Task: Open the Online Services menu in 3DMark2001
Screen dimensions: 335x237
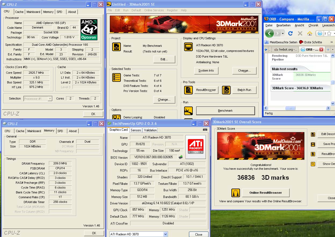Action: click(154, 10)
